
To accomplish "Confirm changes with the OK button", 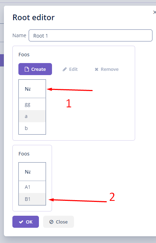I will [26, 222].
